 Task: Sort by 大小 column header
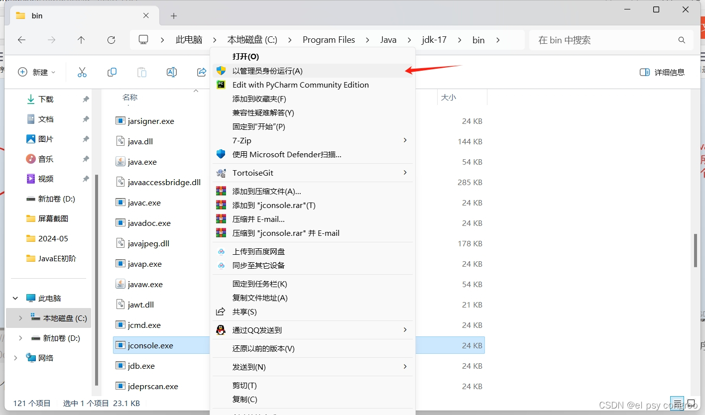pyautogui.click(x=449, y=98)
